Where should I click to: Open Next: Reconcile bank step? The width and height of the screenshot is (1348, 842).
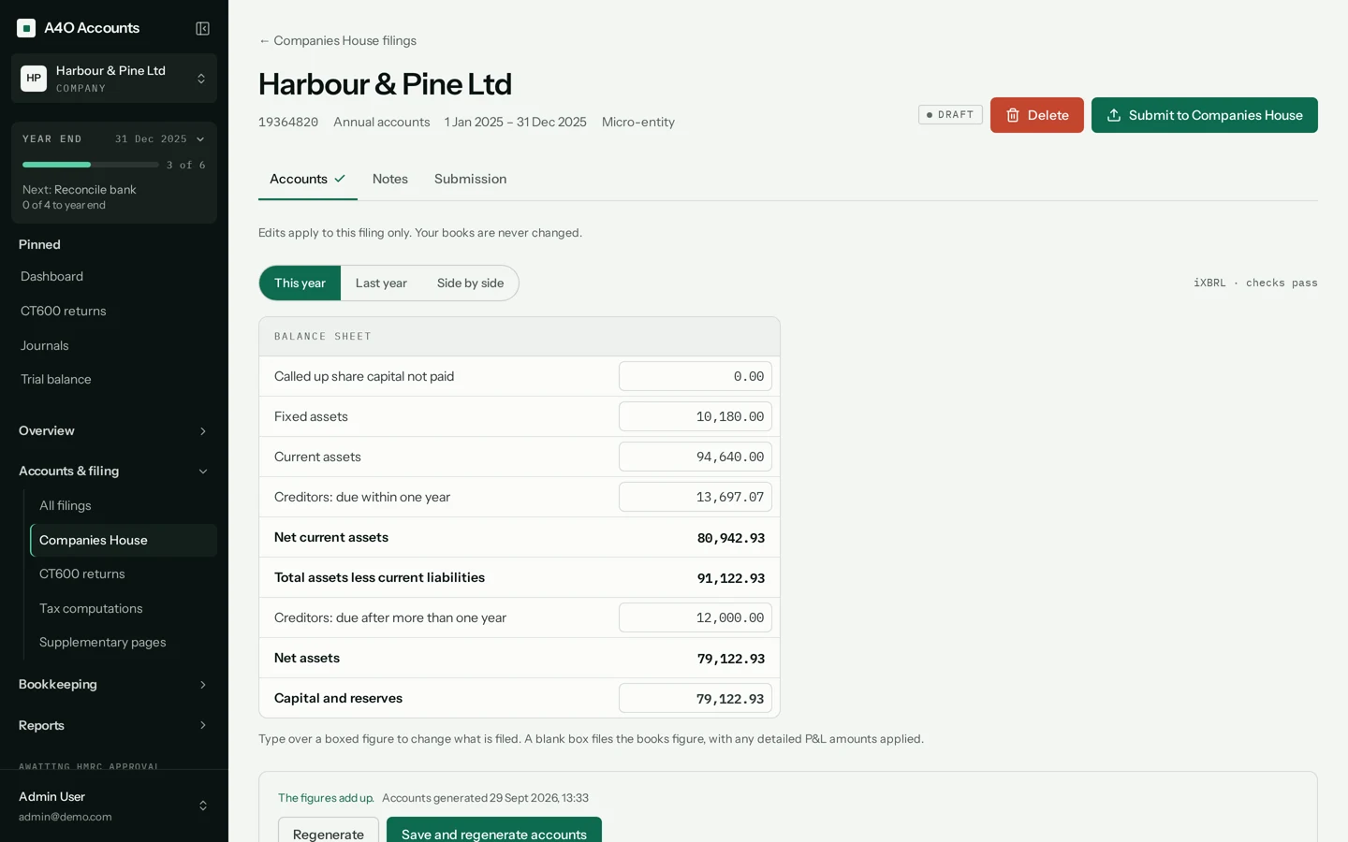click(x=80, y=190)
